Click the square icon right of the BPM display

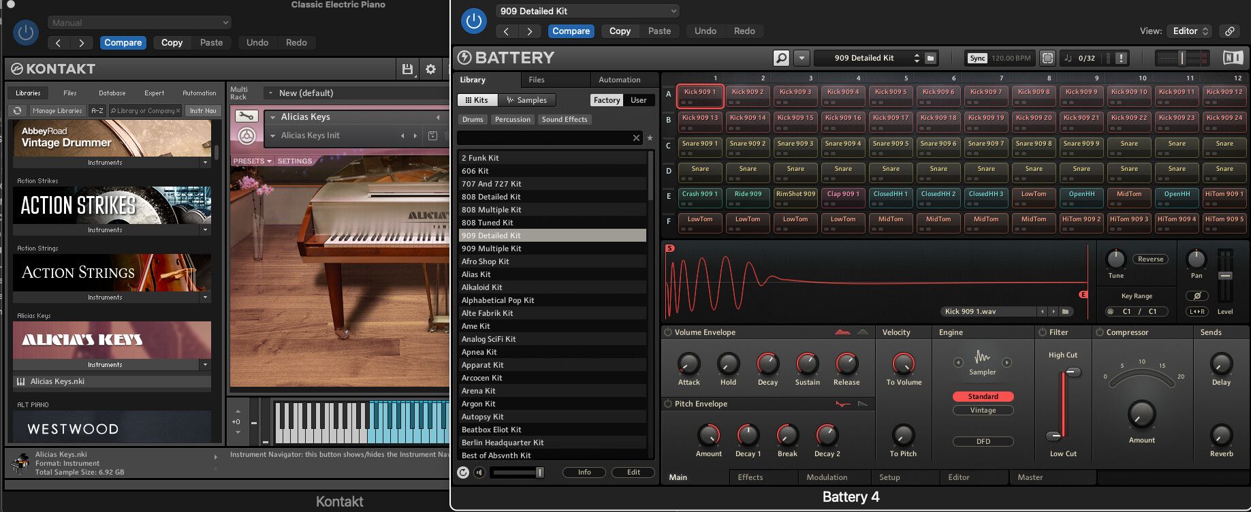1047,58
